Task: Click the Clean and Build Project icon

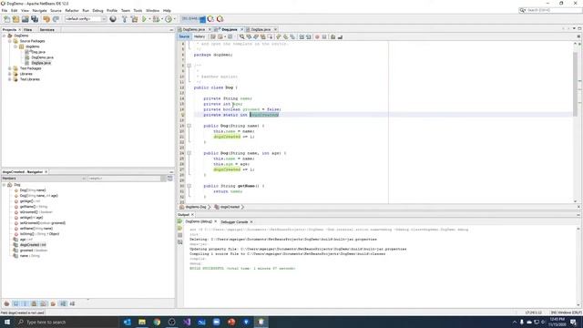Action: 134,19
